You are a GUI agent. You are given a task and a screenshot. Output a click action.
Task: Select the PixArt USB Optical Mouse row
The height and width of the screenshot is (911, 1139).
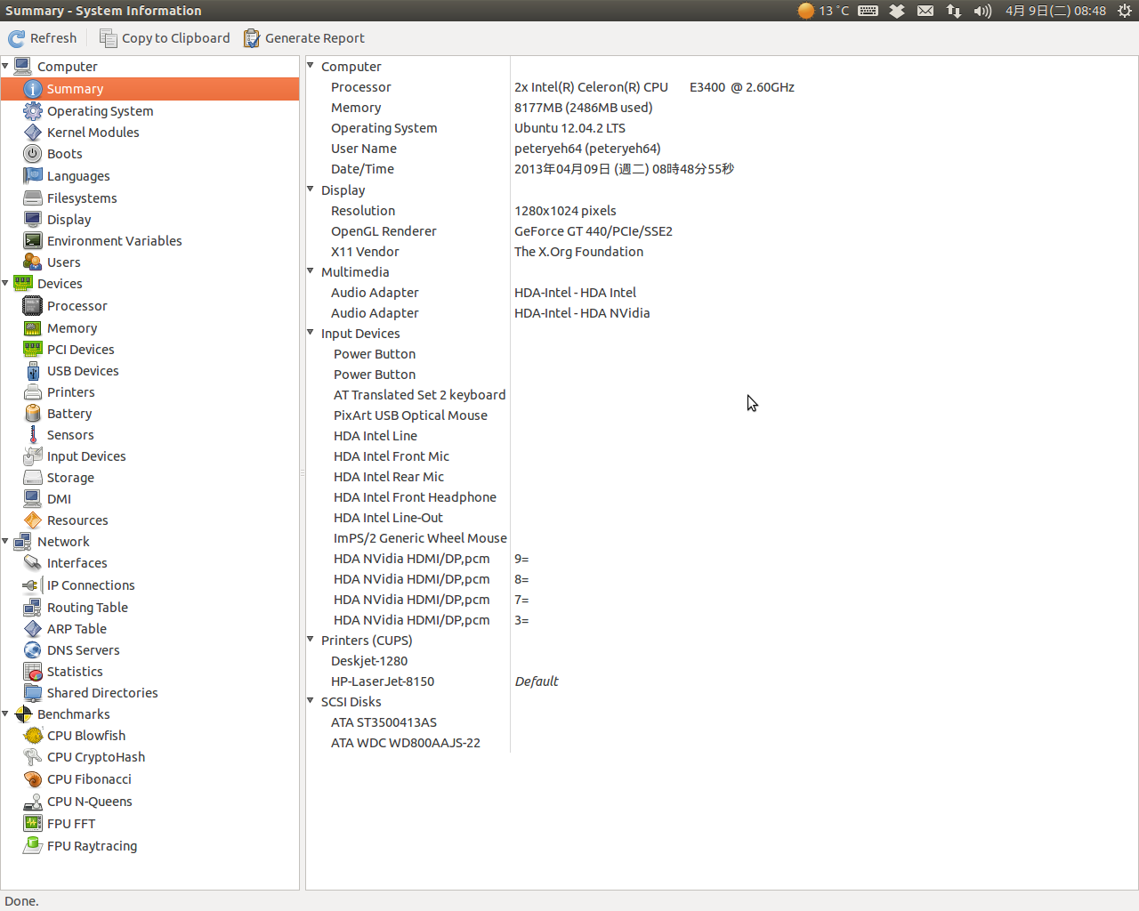pyautogui.click(x=722, y=415)
